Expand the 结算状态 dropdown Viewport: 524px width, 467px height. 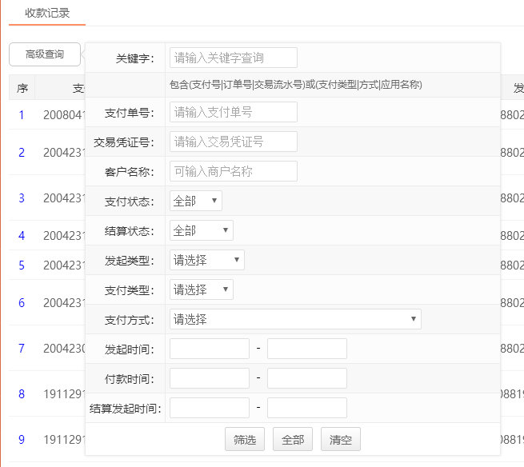tap(201, 230)
